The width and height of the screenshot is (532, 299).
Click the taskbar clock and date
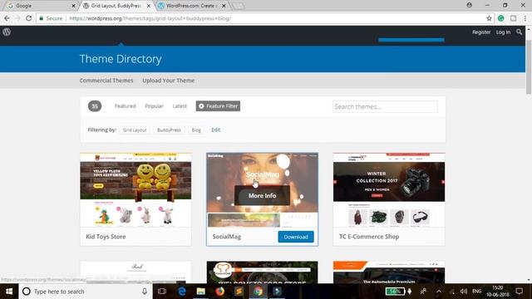498,292
